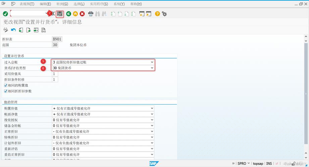Viewport: 309px width, 167px height.
Task: Toggle the 相同折折旧参数 checkbox
Action: pos(6,91)
